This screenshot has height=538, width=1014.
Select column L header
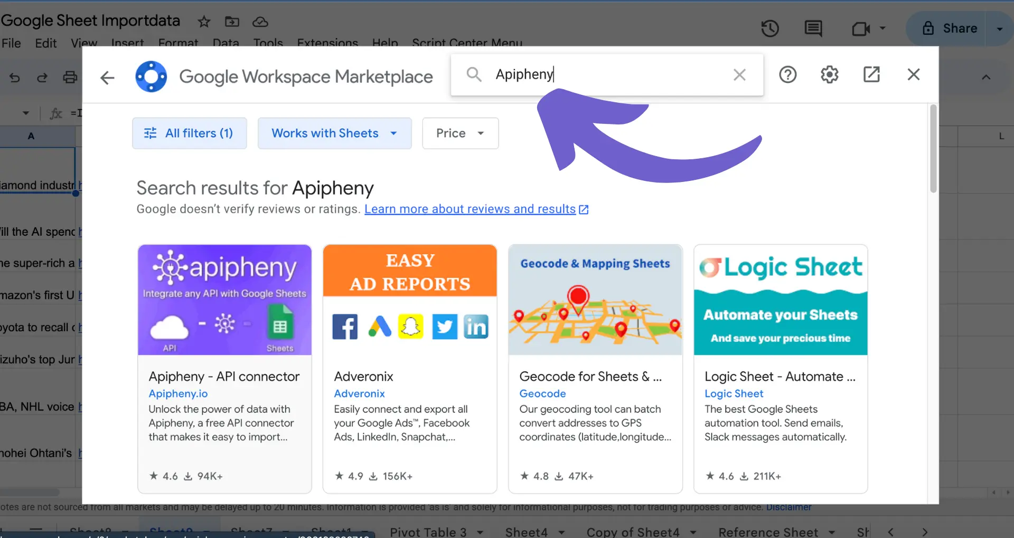[x=1001, y=136]
